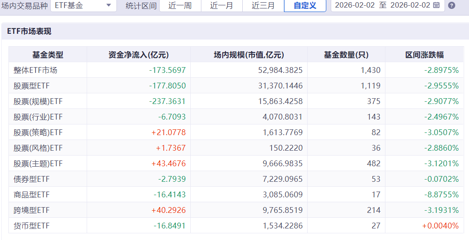
Task: Click net inflow value -16.8491
Action: coord(170,226)
